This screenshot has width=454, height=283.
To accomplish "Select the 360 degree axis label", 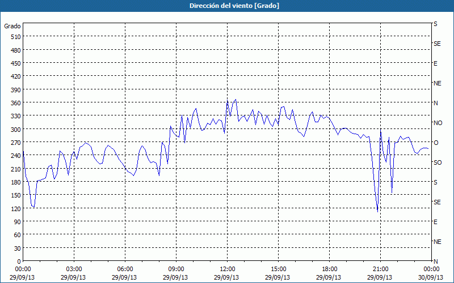I will [x=16, y=103].
